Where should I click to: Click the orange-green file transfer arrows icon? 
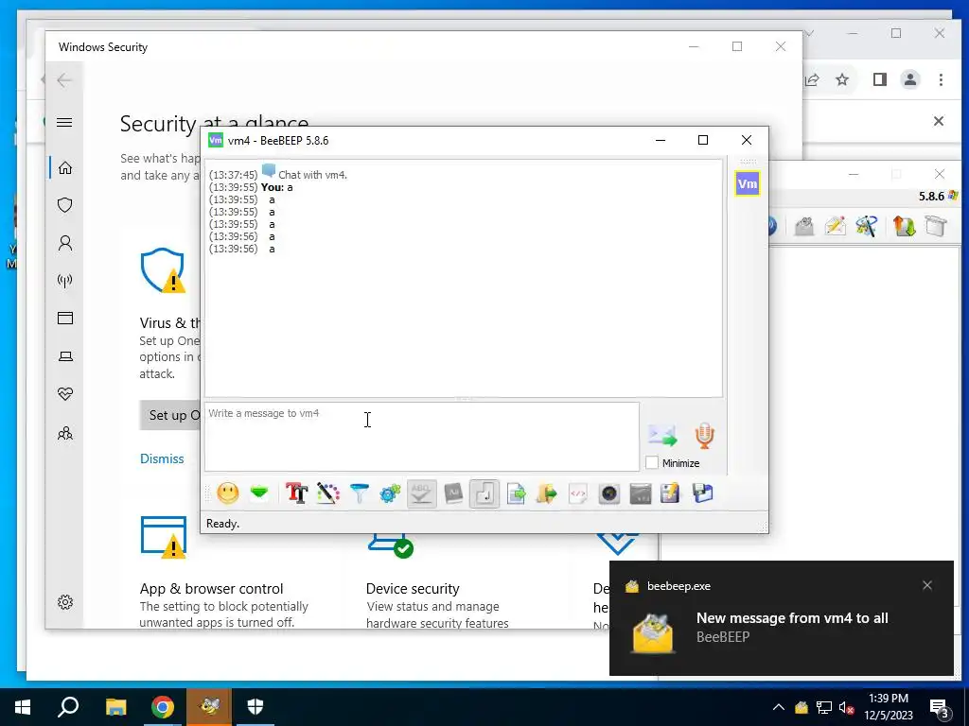coord(904,227)
